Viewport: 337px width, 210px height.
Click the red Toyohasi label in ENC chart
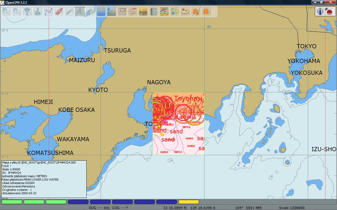click(188, 99)
